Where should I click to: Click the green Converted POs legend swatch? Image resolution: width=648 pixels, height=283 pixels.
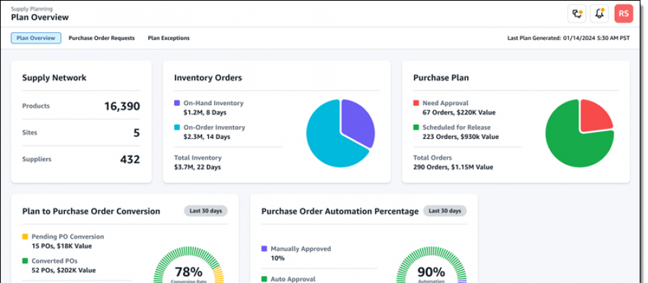point(25,261)
